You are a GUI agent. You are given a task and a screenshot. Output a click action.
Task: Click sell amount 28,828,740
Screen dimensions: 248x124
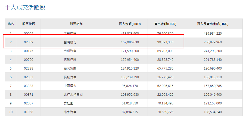pyautogui.click(x=165, y=60)
